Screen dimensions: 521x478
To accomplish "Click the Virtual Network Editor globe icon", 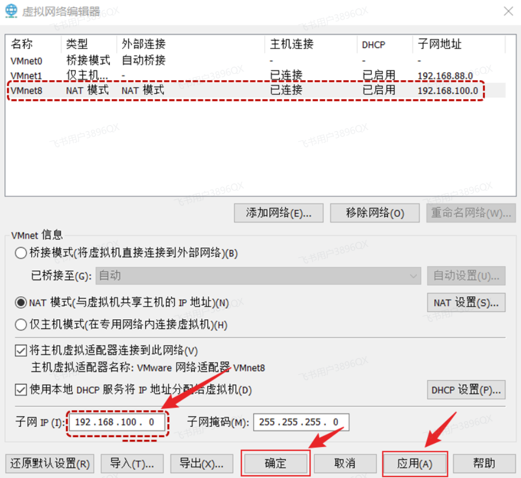I will point(11,11).
